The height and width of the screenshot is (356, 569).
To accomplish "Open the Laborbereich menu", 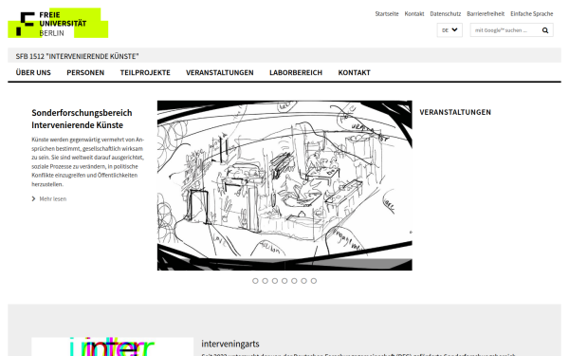I will pyautogui.click(x=296, y=73).
